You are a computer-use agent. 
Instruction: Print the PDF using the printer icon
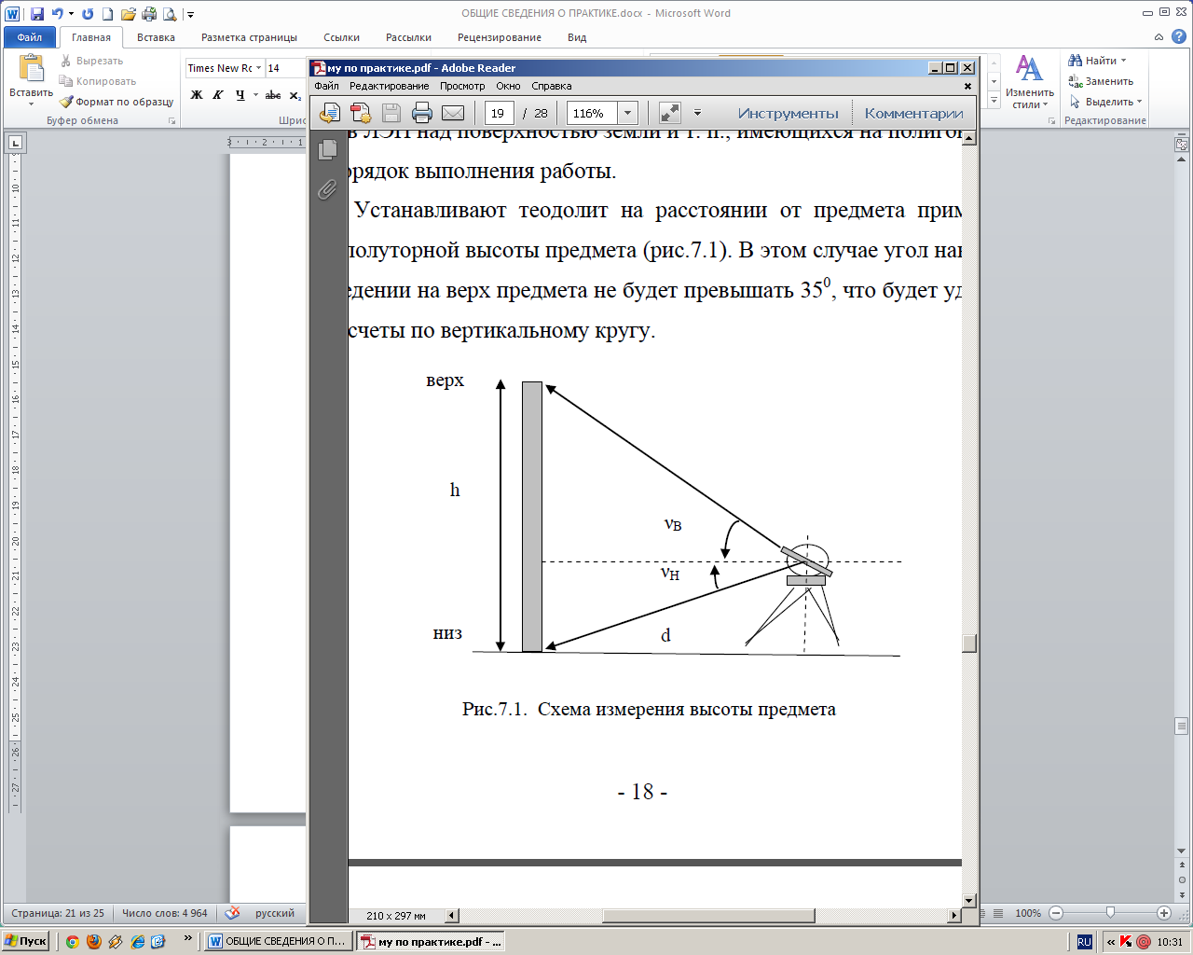tap(422, 113)
